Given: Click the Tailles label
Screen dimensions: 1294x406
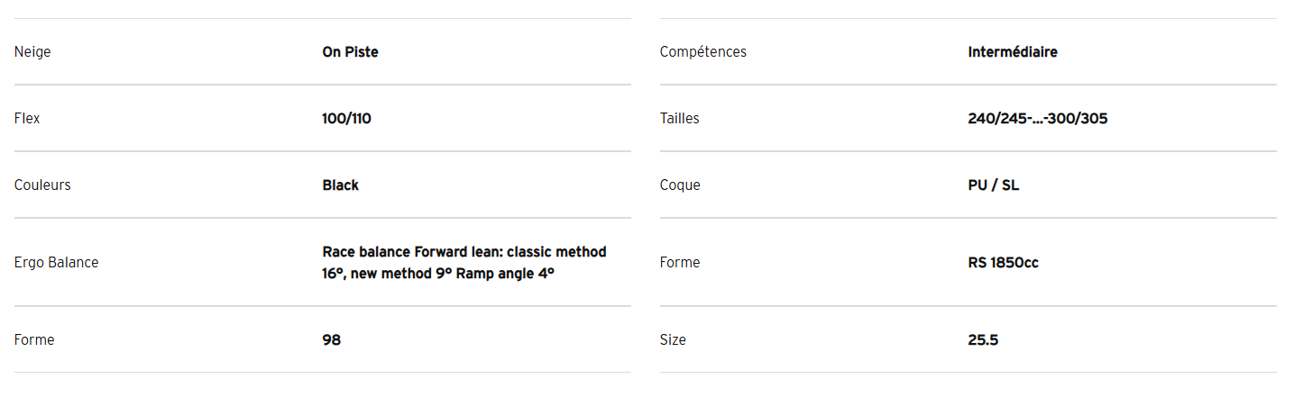Looking at the screenshot, I should click(679, 119).
